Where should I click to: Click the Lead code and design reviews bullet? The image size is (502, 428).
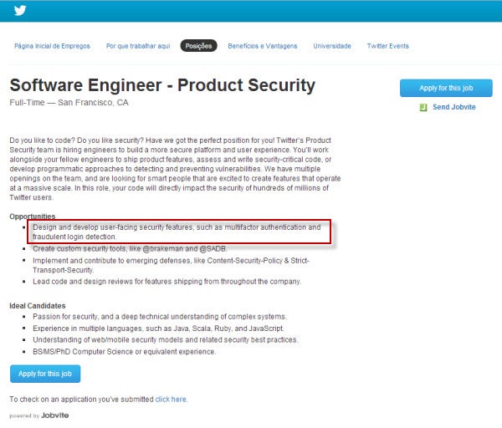click(x=166, y=282)
